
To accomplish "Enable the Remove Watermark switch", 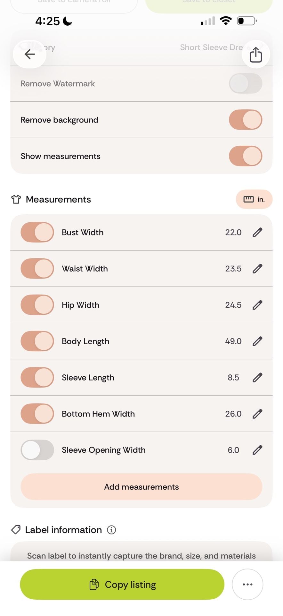I will point(246,83).
